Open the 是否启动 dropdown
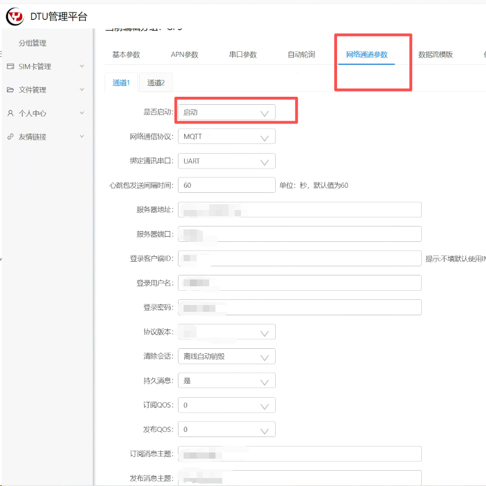This screenshot has height=486, width=486. 226,113
